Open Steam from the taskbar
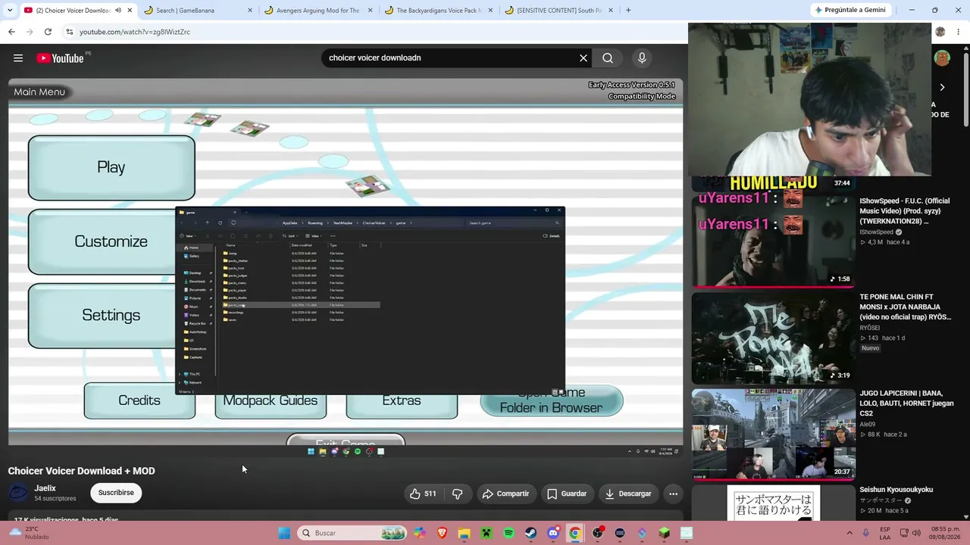 (530, 533)
